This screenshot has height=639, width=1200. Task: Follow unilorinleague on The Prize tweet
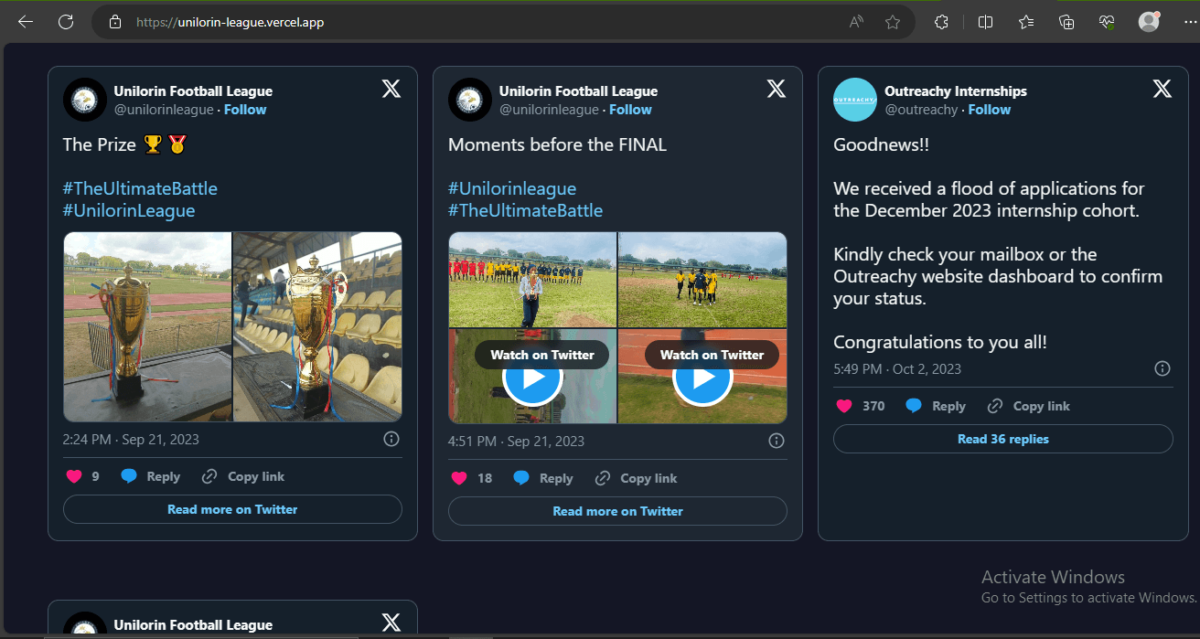coord(245,110)
